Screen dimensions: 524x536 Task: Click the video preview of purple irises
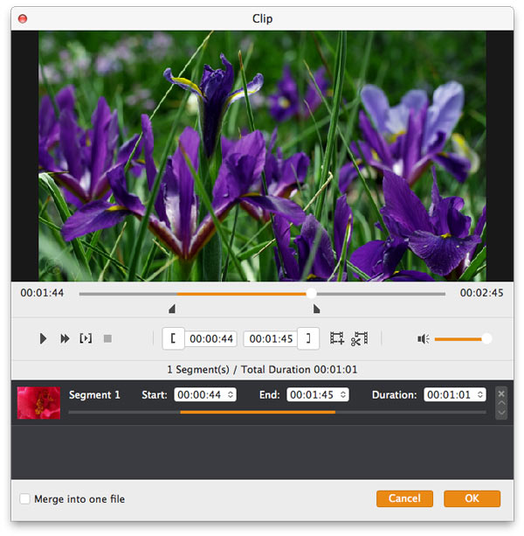tap(262, 157)
